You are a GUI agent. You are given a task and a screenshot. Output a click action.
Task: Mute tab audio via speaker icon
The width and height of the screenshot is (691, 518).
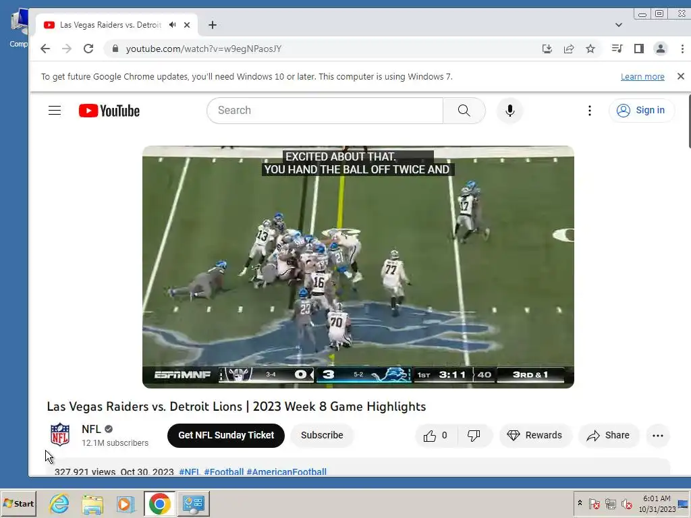click(172, 25)
